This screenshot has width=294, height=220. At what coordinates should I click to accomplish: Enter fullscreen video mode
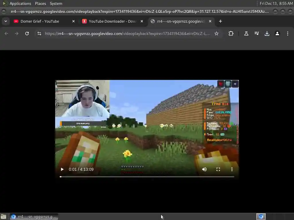[218, 169]
